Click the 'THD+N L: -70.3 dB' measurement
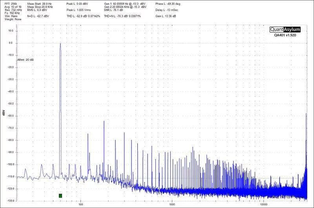 [x=122, y=16]
